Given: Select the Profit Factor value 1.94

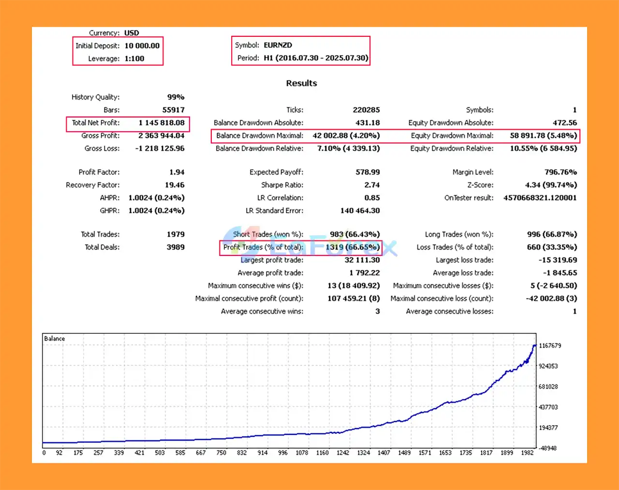Looking at the screenshot, I should click(177, 172).
